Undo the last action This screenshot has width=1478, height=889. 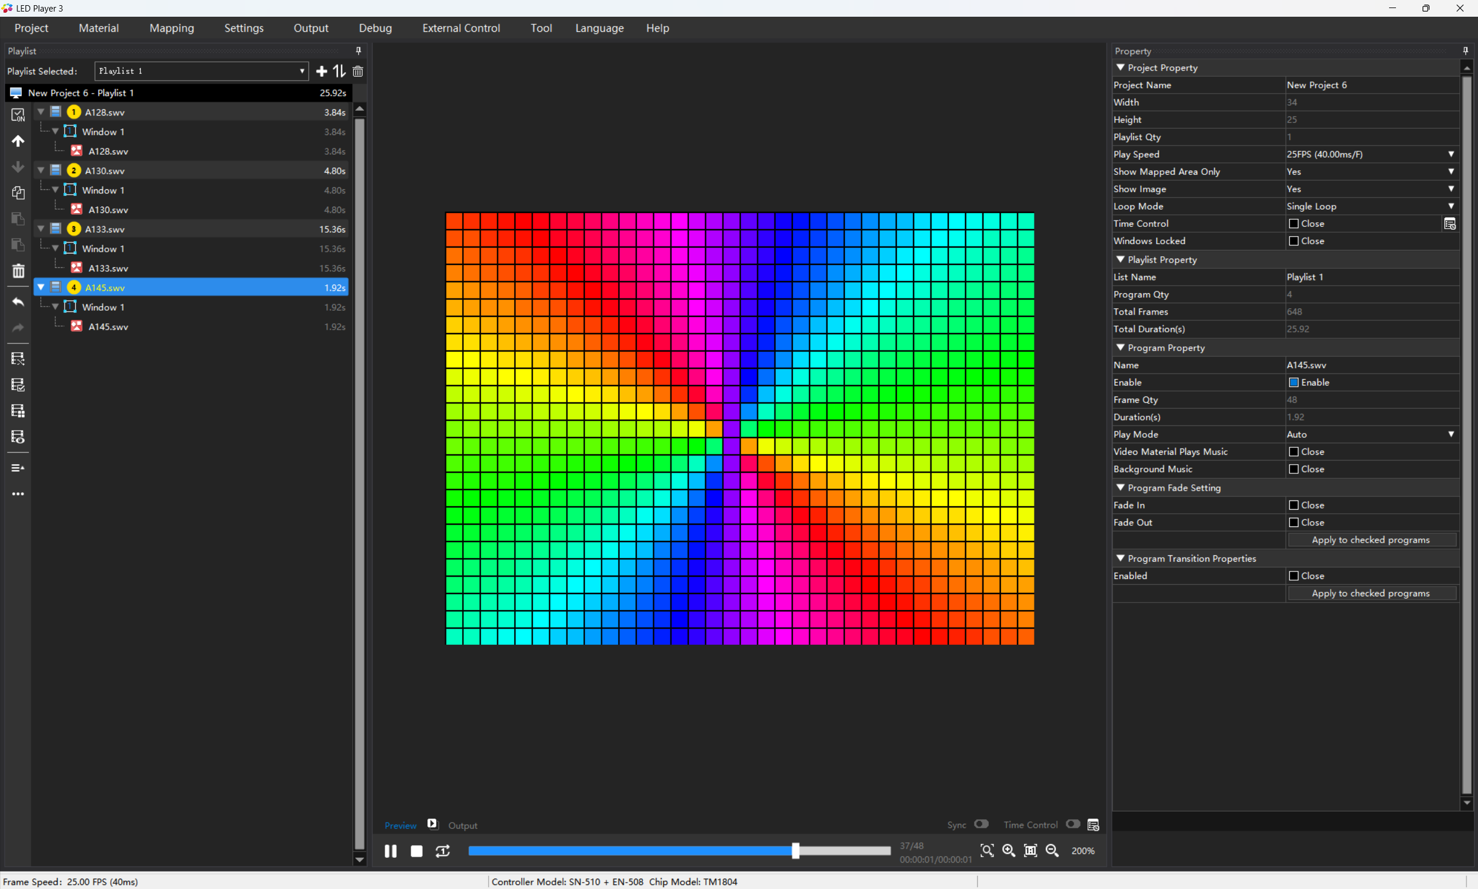coord(18,302)
